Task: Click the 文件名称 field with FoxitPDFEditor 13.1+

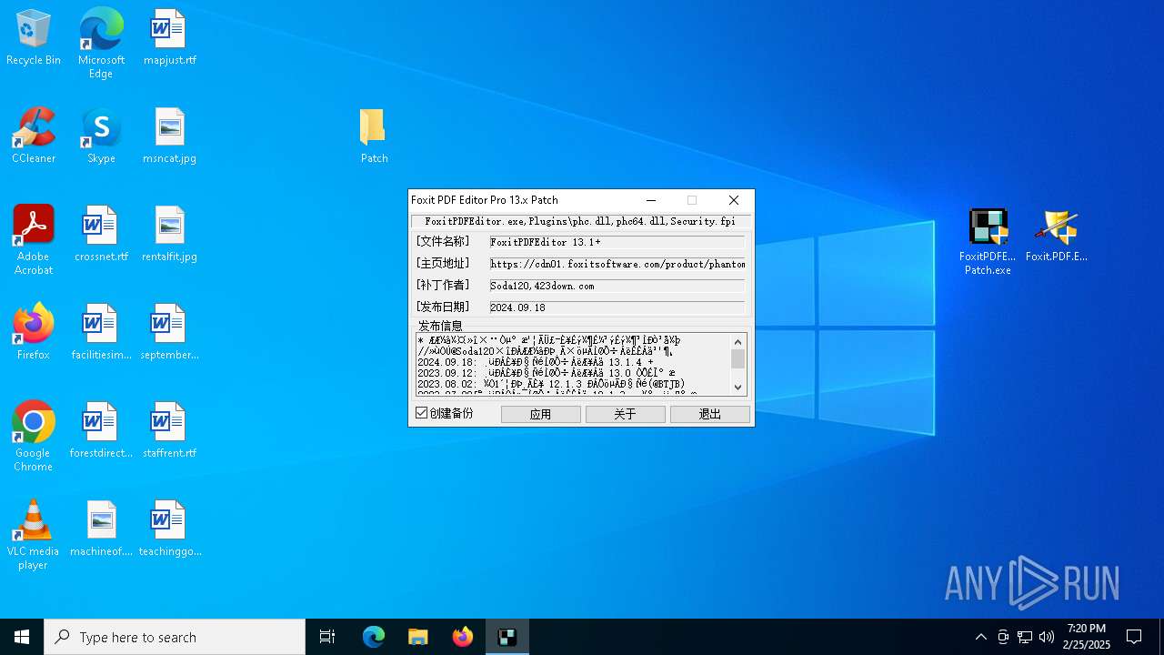Action: click(x=617, y=242)
